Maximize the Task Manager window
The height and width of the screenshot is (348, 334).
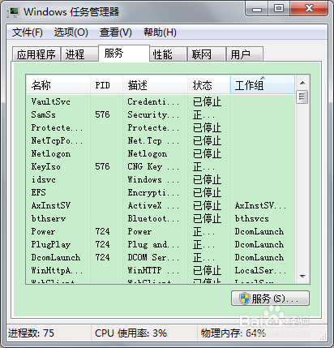coord(279,9)
